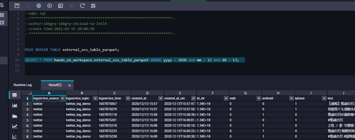Stop execution with the stop icon
The height and width of the screenshot is (140, 355).
pyautogui.click(x=71, y=6)
